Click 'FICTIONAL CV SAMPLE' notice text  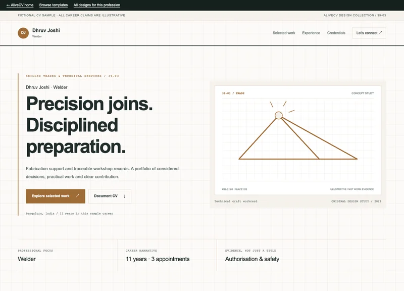tap(71, 16)
